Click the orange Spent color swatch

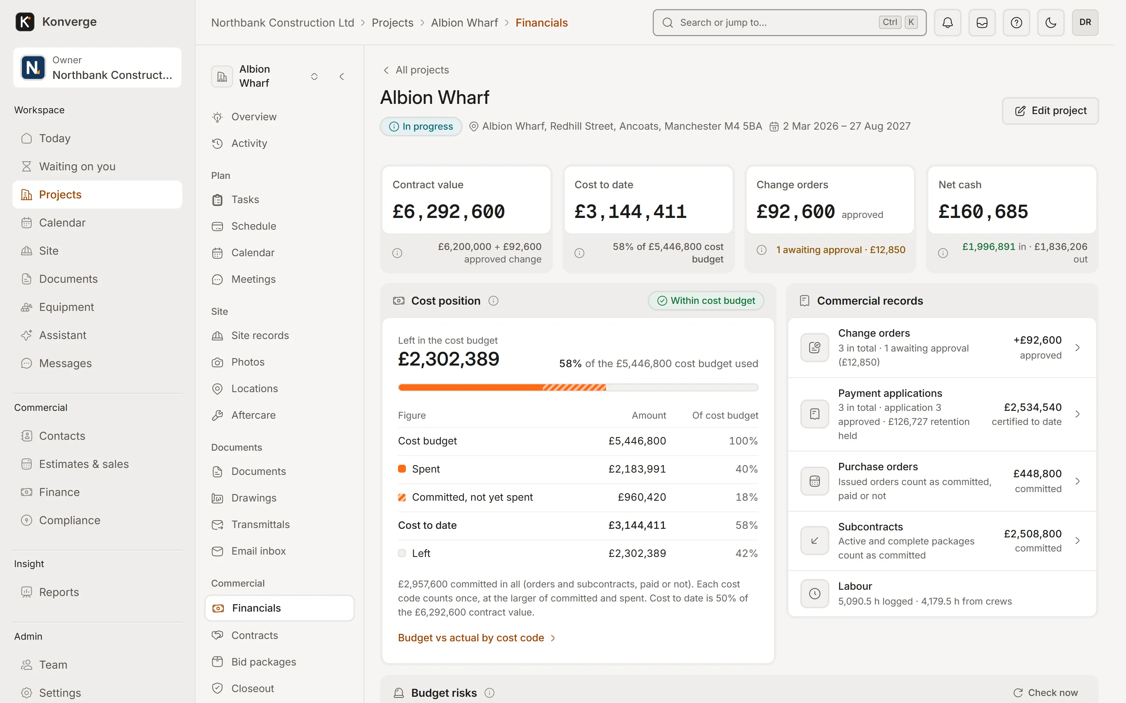tap(402, 469)
